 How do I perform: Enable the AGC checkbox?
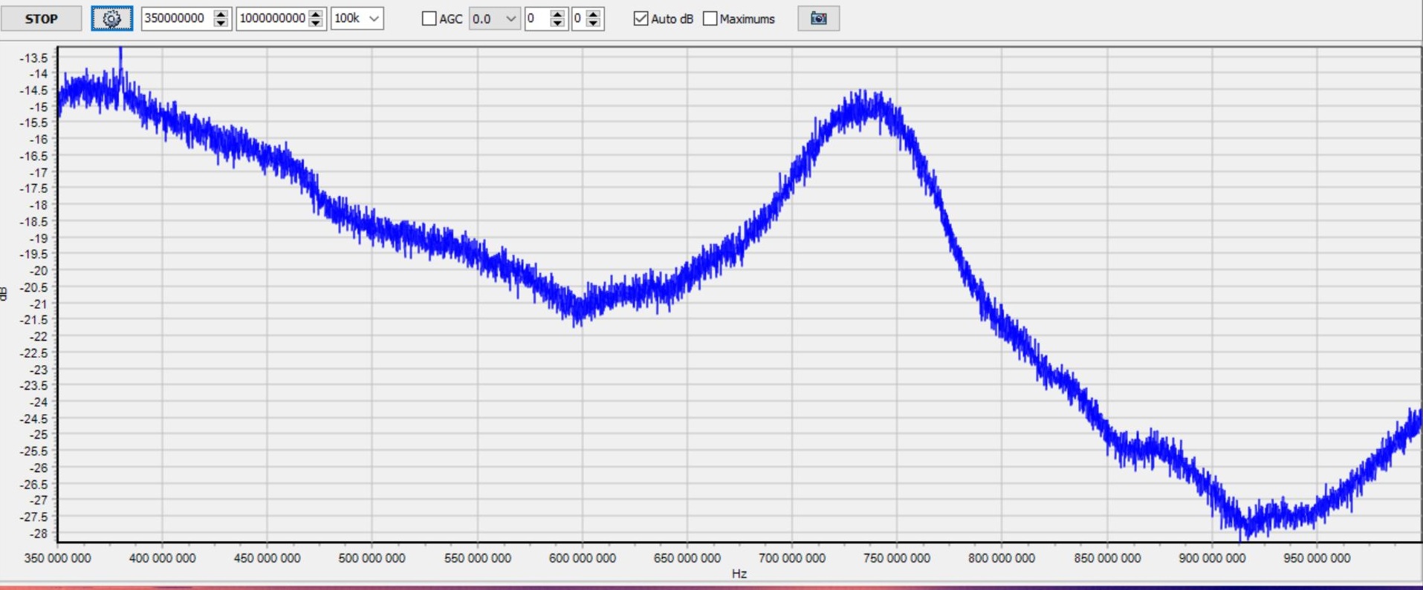[429, 19]
